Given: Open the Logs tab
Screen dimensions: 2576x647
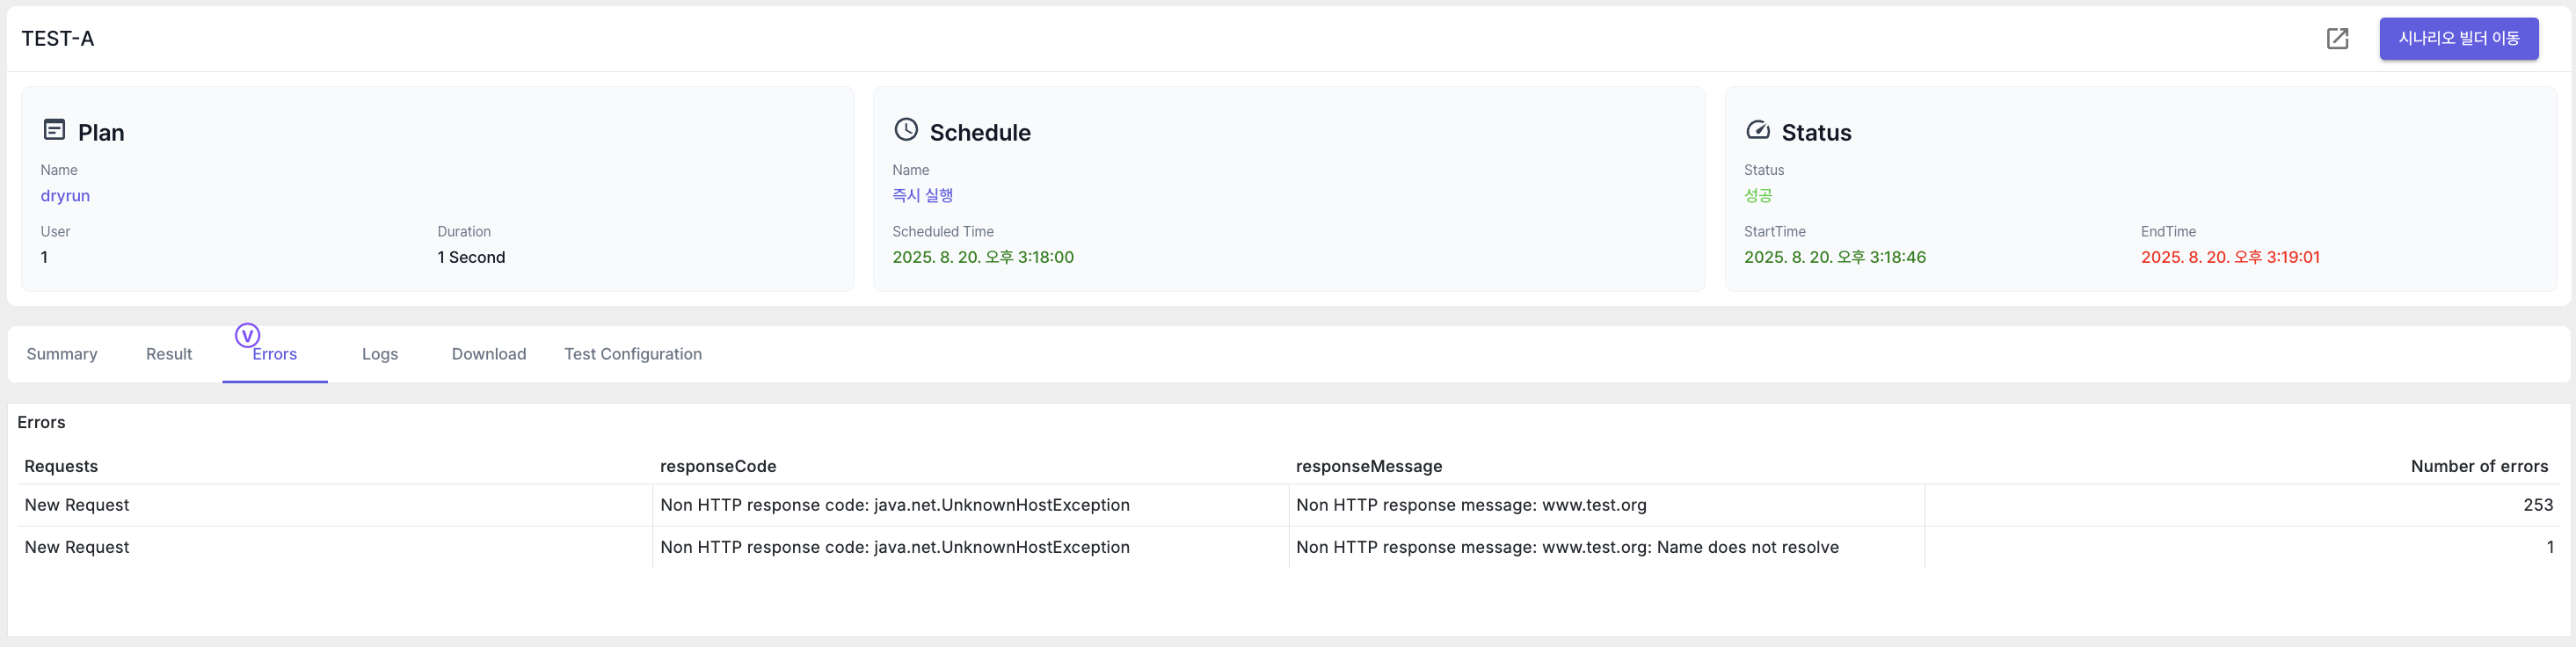Looking at the screenshot, I should click(380, 354).
